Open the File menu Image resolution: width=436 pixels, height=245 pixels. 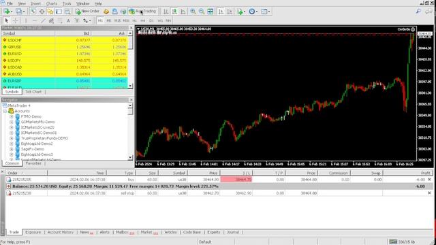tap(10, 3)
